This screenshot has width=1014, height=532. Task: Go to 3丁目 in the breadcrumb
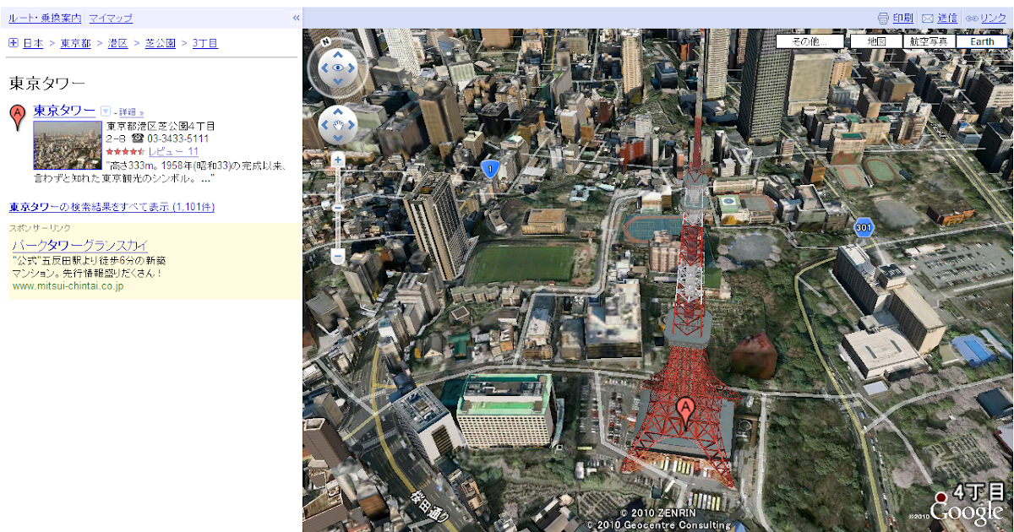coord(205,42)
